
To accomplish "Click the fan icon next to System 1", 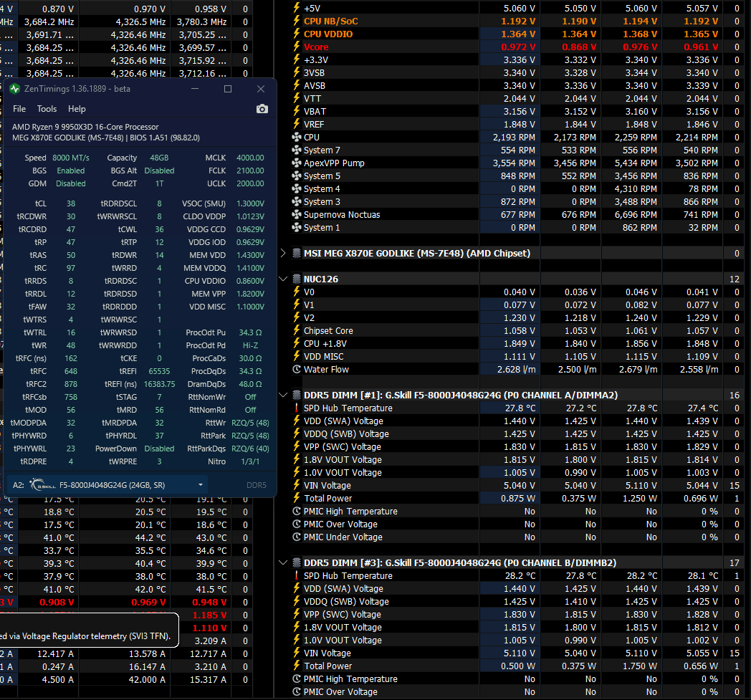I will click(297, 227).
